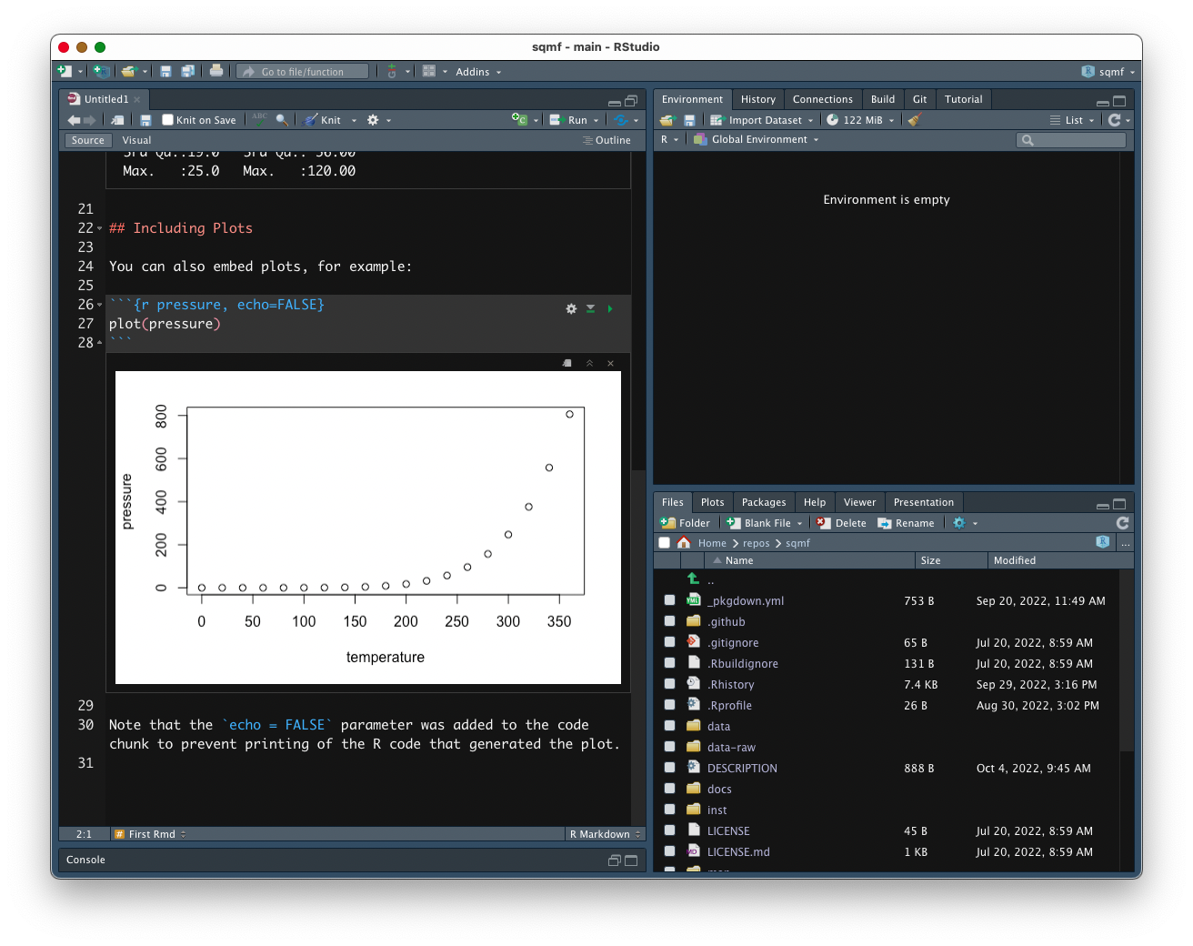The image size is (1193, 946).
Task: Create a new Folder in the Files pane
Action: [x=686, y=523]
